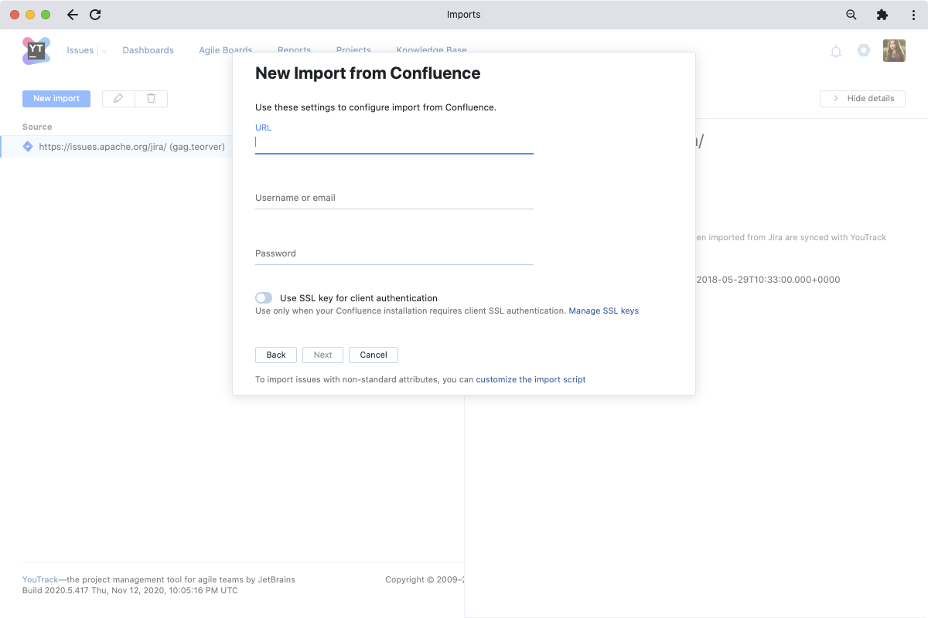Open the browser extensions puzzle icon
Image resolution: width=928 pixels, height=618 pixels.
click(x=882, y=15)
